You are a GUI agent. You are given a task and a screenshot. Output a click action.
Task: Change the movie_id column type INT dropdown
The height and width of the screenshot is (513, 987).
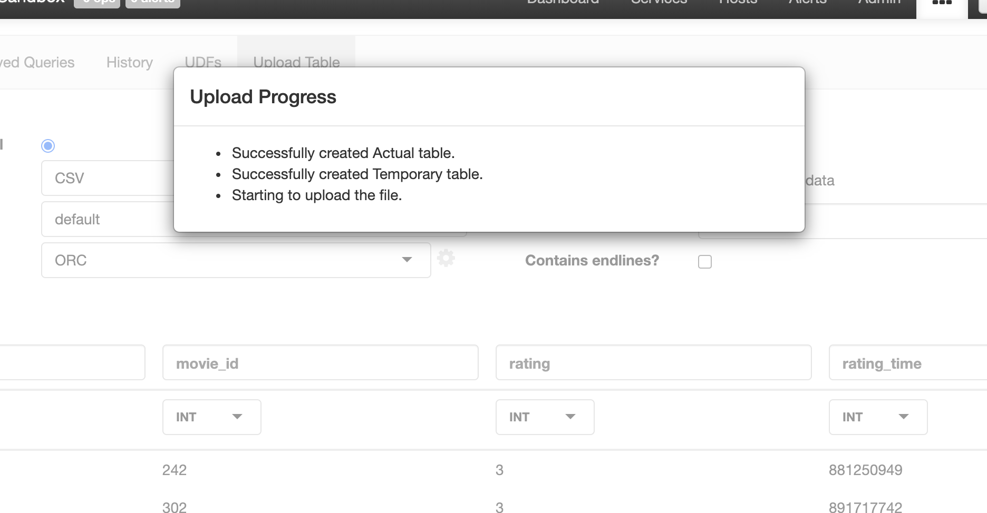pyautogui.click(x=212, y=417)
